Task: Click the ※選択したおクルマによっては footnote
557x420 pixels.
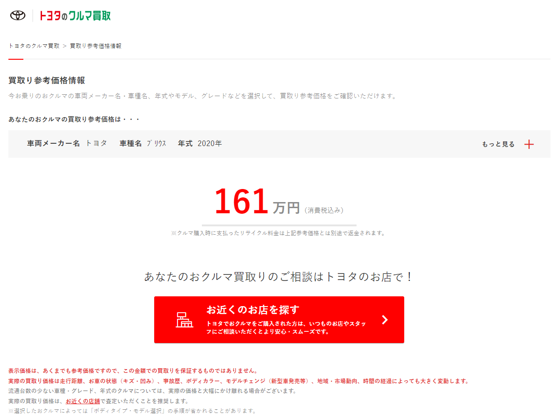Action: click(132, 411)
